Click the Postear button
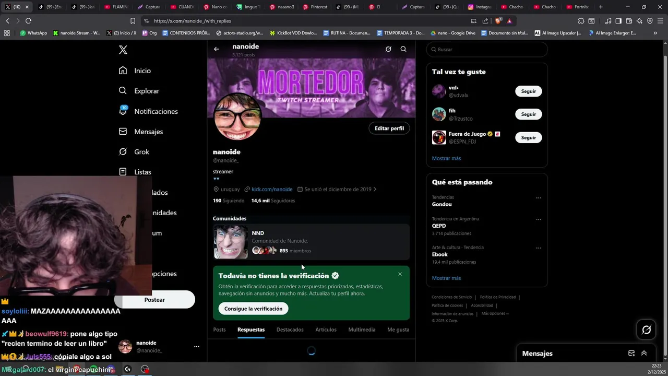This screenshot has height=376, width=668. (x=154, y=300)
